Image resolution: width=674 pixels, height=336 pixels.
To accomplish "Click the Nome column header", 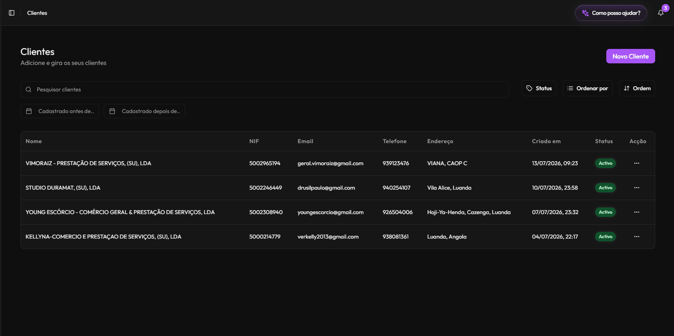I will (x=34, y=141).
